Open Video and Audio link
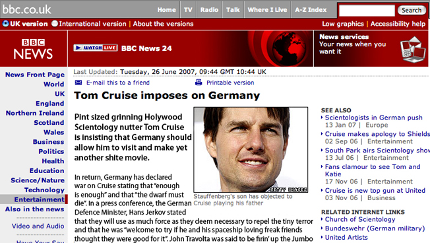This screenshot has height=243, width=430. point(38,226)
